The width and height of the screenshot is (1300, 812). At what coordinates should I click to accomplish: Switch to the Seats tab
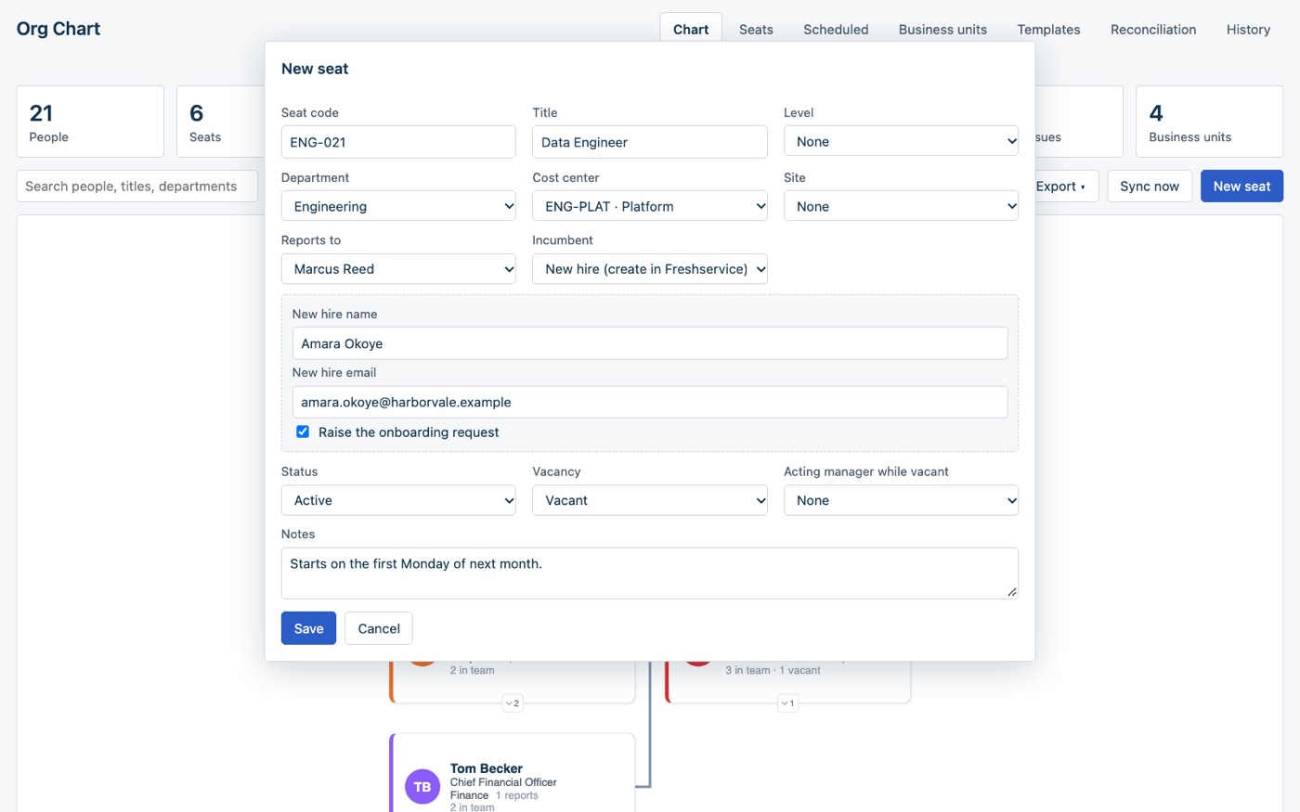pyautogui.click(x=756, y=29)
